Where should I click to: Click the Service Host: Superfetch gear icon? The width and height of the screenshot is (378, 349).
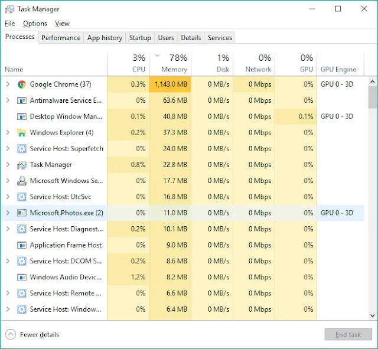pyautogui.click(x=22, y=149)
